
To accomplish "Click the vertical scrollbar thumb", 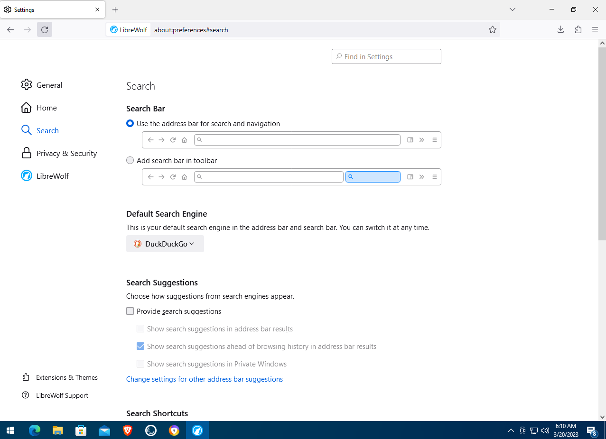I will click(602, 144).
